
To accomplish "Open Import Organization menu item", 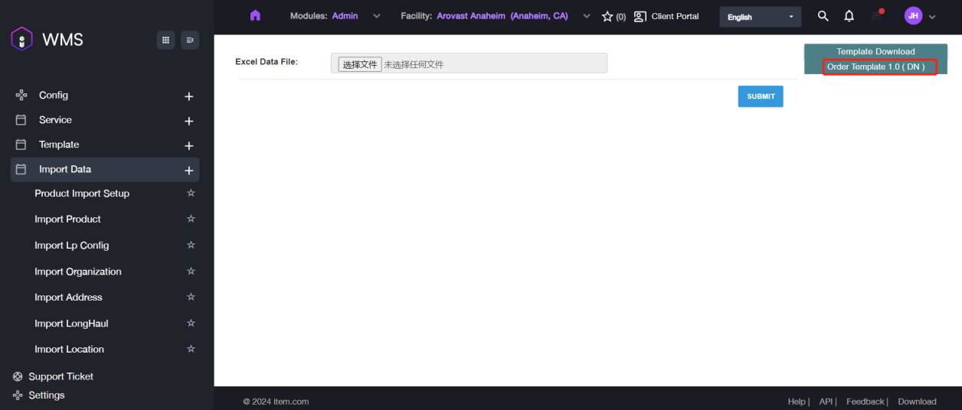I will pos(77,272).
